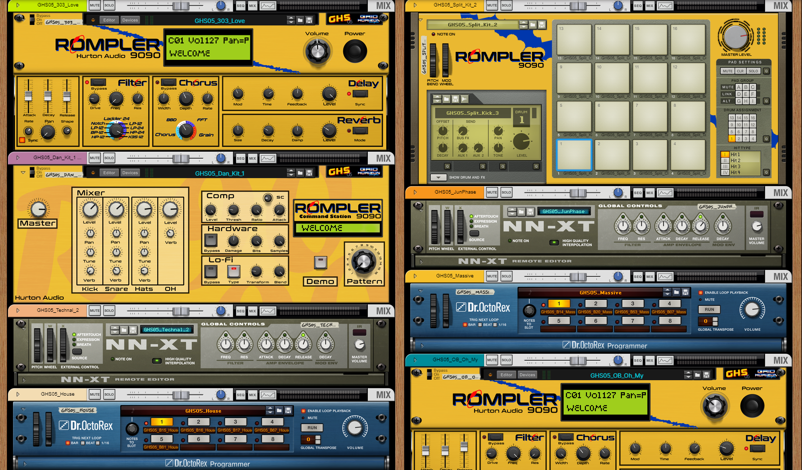802x470 pixels.
Task: Click the save patch floppy icon on GHS05_Dan_Kit_1
Action: pos(308,173)
